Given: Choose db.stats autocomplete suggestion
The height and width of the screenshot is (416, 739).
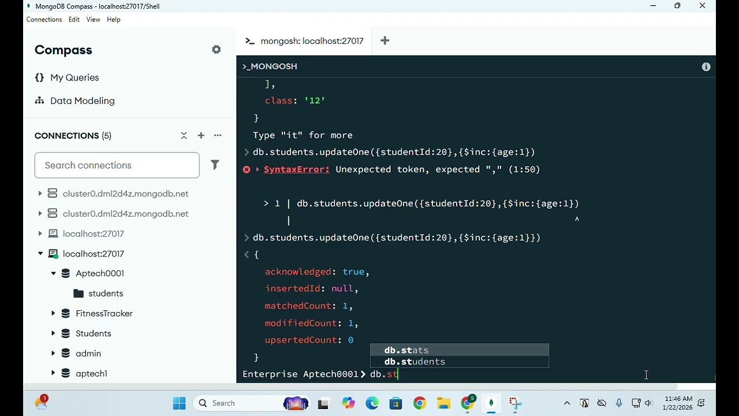Looking at the screenshot, I should (459, 350).
